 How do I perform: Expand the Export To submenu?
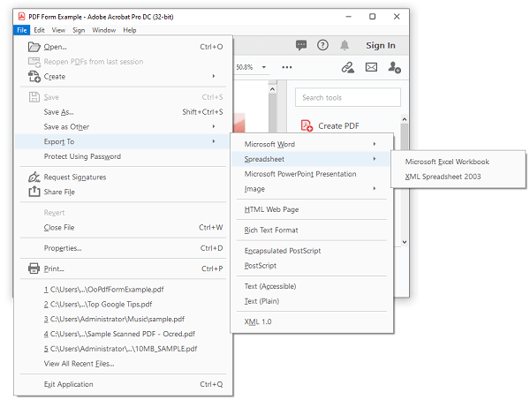(214, 141)
